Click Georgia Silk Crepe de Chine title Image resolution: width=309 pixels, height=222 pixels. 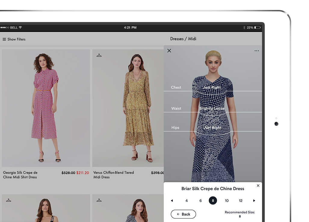[x=20, y=175]
